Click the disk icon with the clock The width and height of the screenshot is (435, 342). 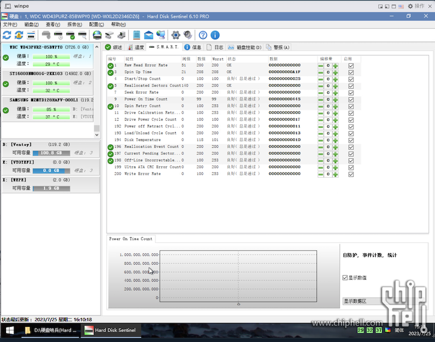click(x=58, y=35)
